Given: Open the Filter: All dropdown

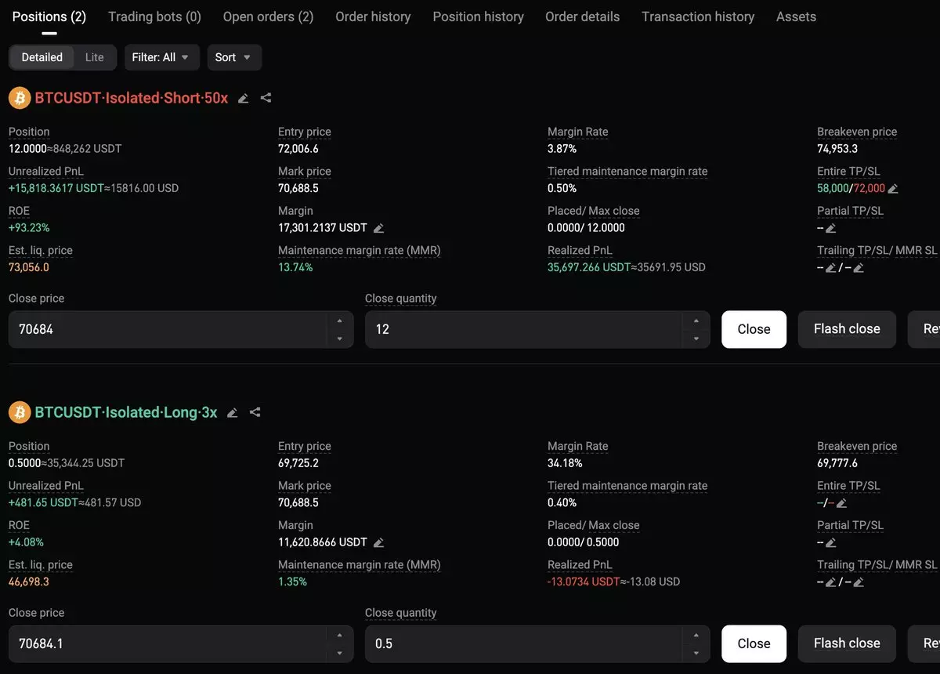Looking at the screenshot, I should [x=161, y=57].
